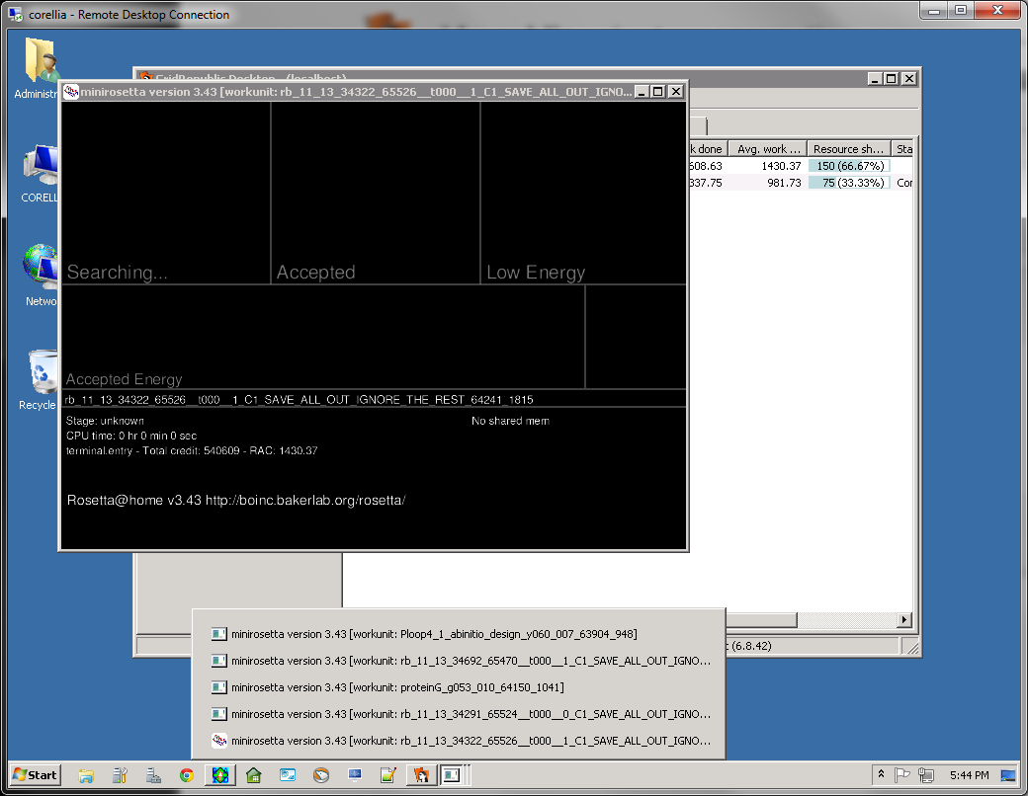Open the Network desktop icon
Image resolution: width=1028 pixels, height=796 pixels.
(40, 276)
